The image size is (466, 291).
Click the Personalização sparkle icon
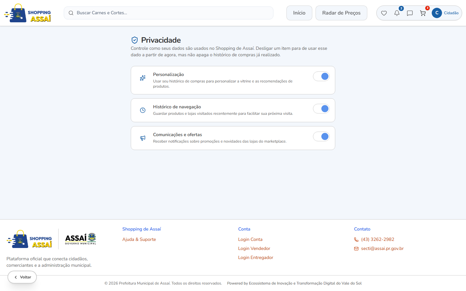[x=143, y=78]
